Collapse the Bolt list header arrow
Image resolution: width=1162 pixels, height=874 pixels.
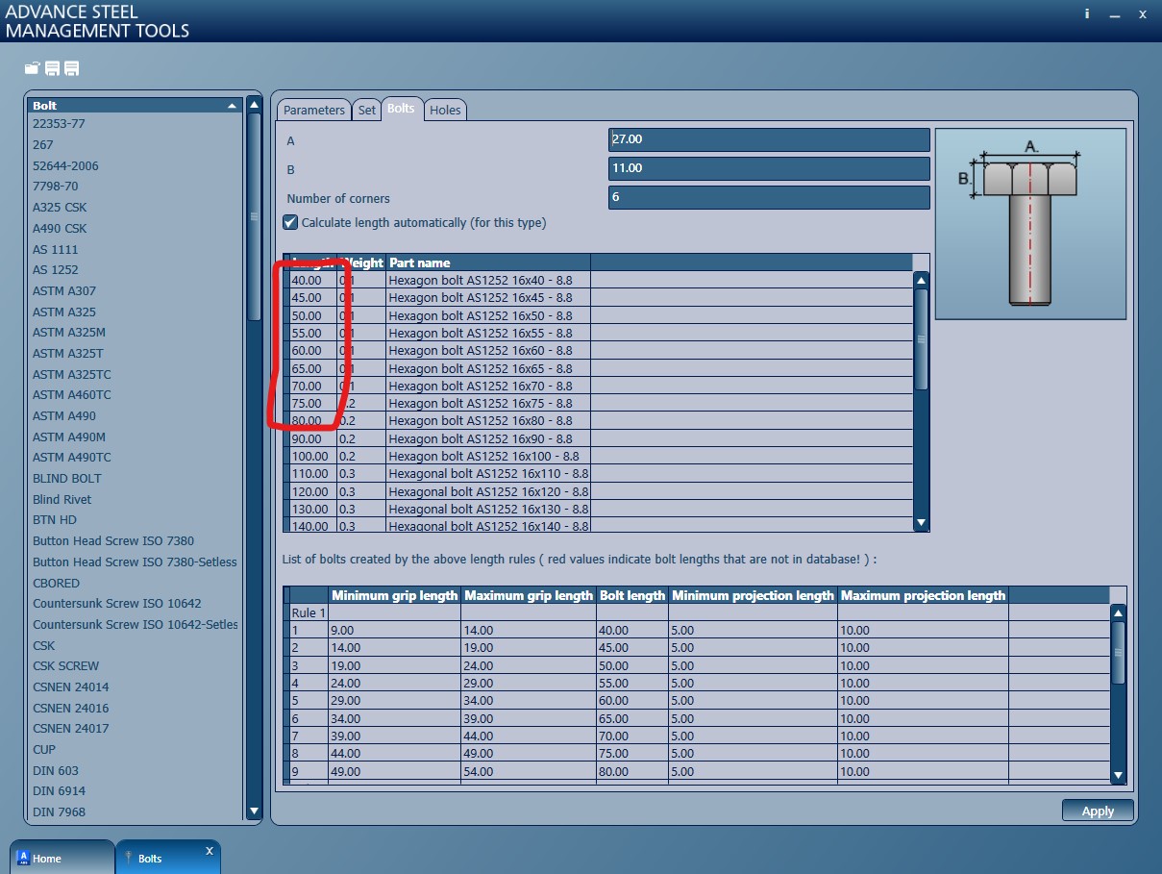(x=231, y=106)
